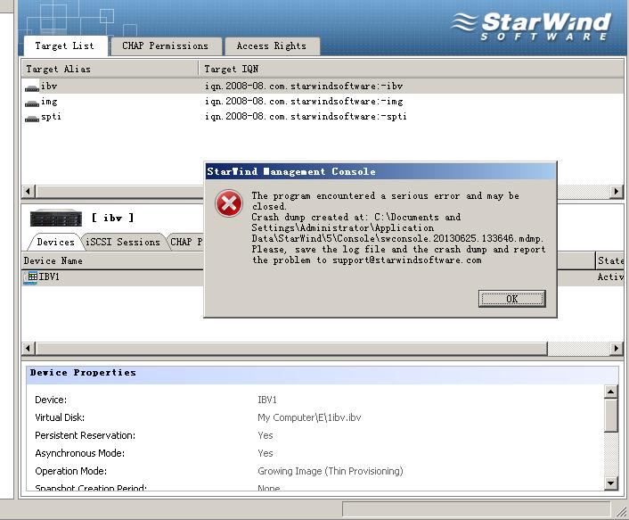Image resolution: width=629 pixels, height=520 pixels.
Task: Click the Device Name column header
Action: coord(113,260)
